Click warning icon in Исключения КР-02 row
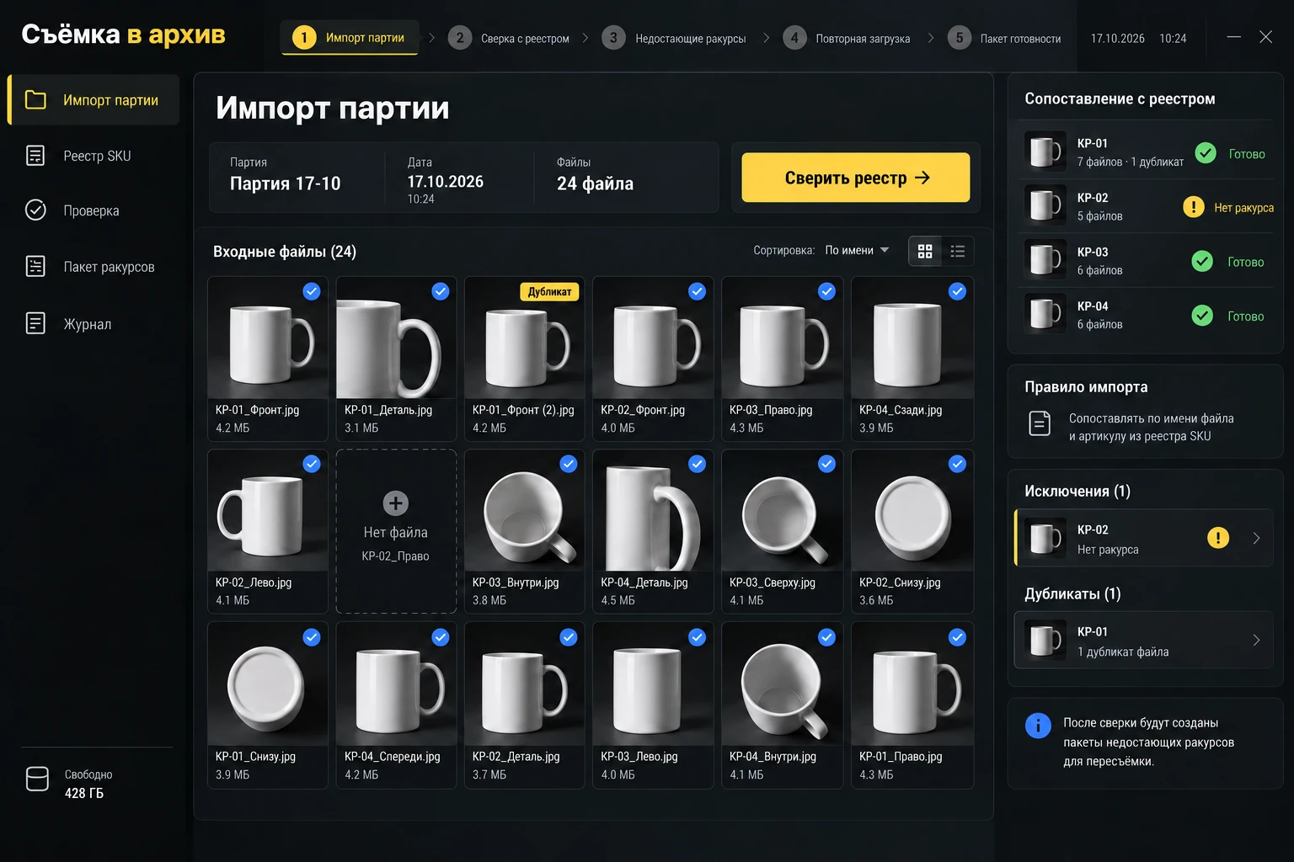The height and width of the screenshot is (862, 1294). point(1218,538)
